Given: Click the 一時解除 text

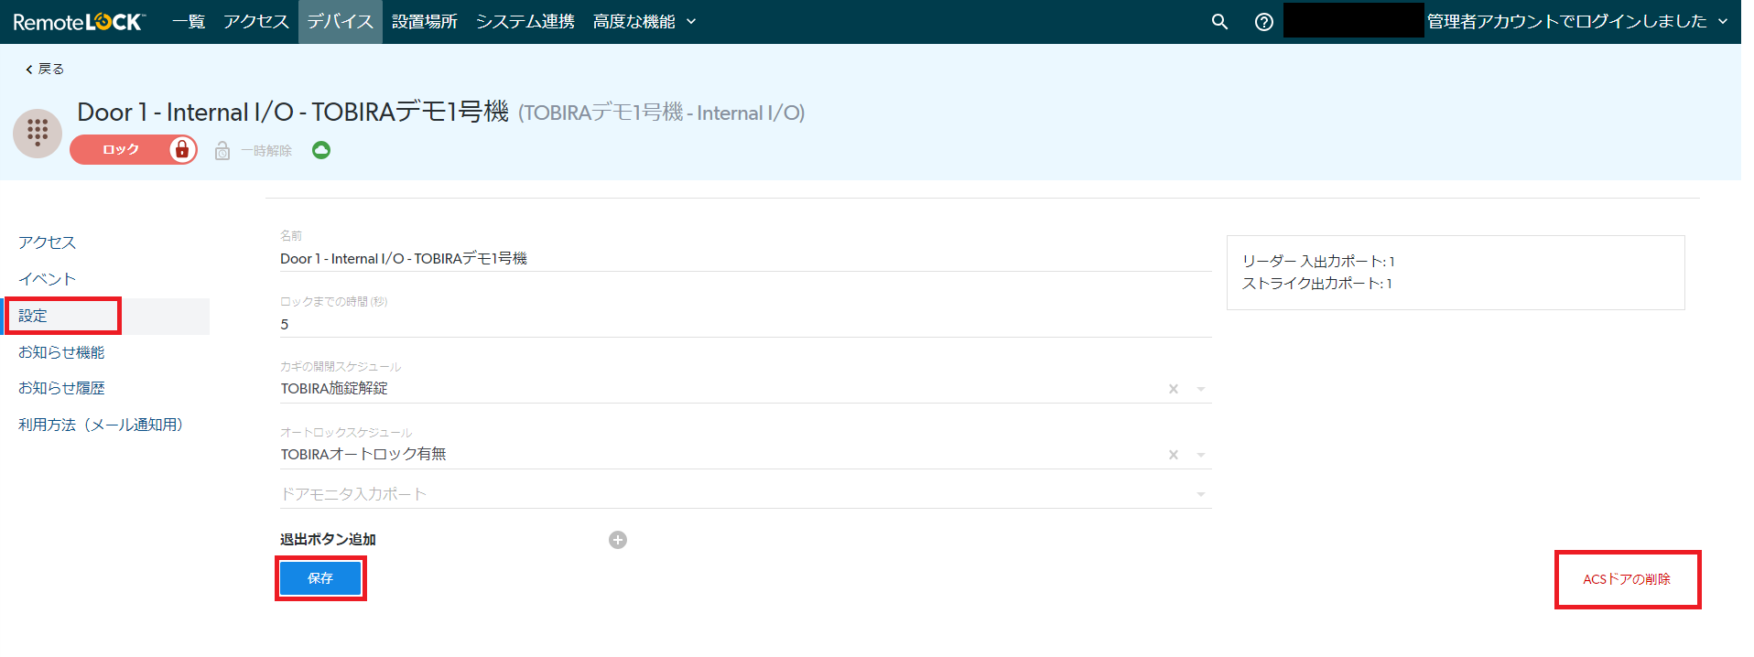Looking at the screenshot, I should click(x=266, y=151).
